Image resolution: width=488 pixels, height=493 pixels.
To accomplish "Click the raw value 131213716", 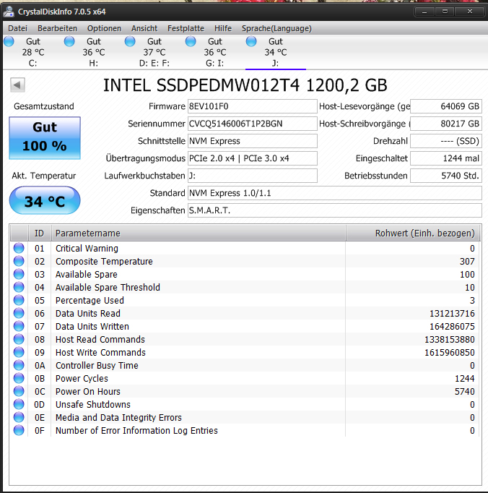I will pyautogui.click(x=452, y=314).
